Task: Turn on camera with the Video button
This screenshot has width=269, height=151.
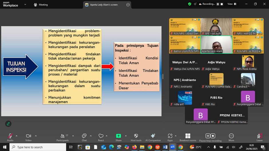Action: [x=28, y=136]
